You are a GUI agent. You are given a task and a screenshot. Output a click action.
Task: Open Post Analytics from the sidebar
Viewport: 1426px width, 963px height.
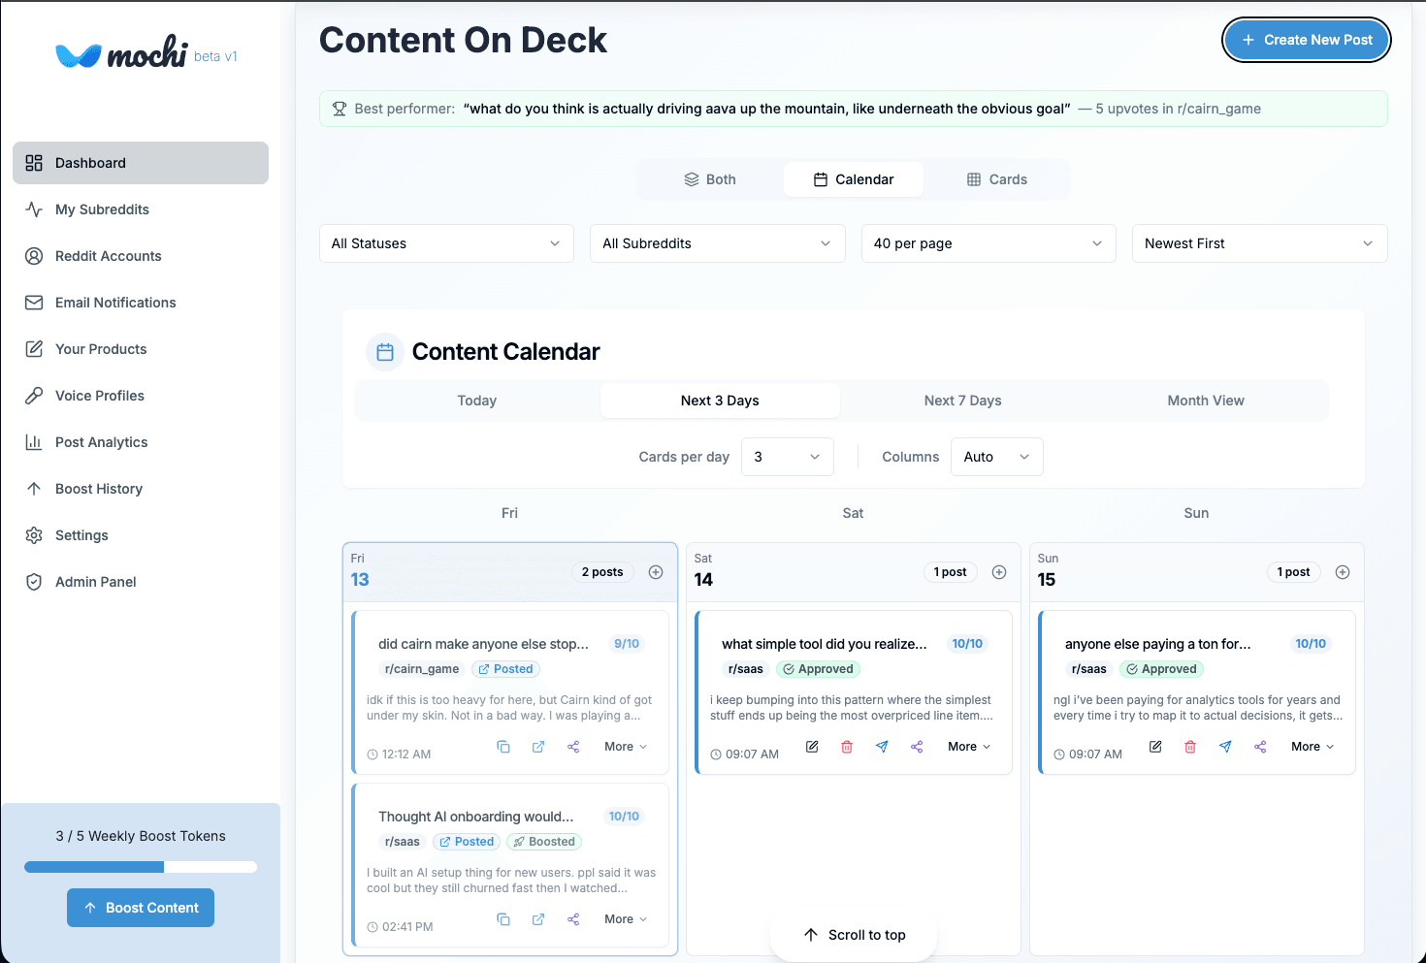point(100,442)
